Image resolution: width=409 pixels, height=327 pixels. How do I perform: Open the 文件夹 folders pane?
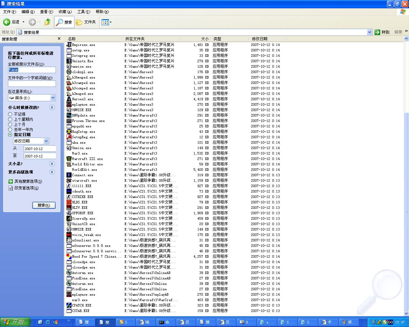pos(86,22)
